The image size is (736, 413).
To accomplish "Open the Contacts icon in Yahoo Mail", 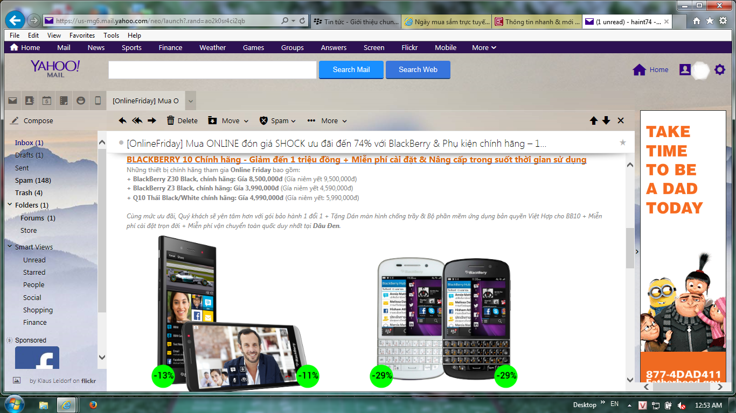I will [x=30, y=101].
